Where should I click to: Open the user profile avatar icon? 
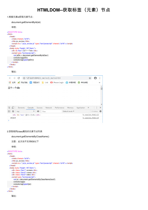[x=95, y=78]
